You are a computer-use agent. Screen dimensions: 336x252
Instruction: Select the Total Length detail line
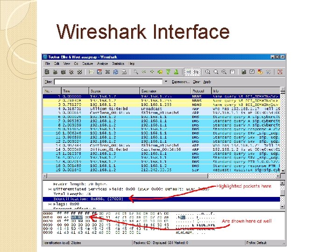point(71,194)
